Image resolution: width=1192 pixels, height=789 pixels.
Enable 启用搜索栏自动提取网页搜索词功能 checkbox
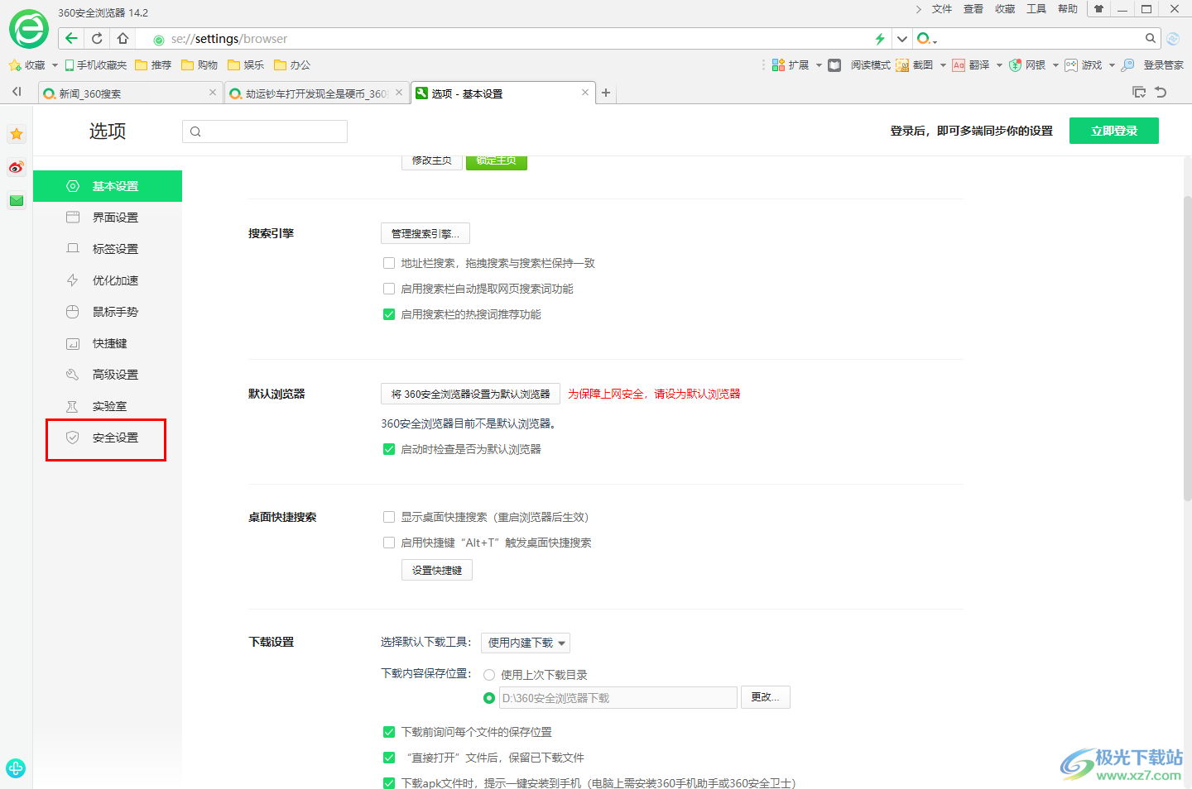coord(389,289)
